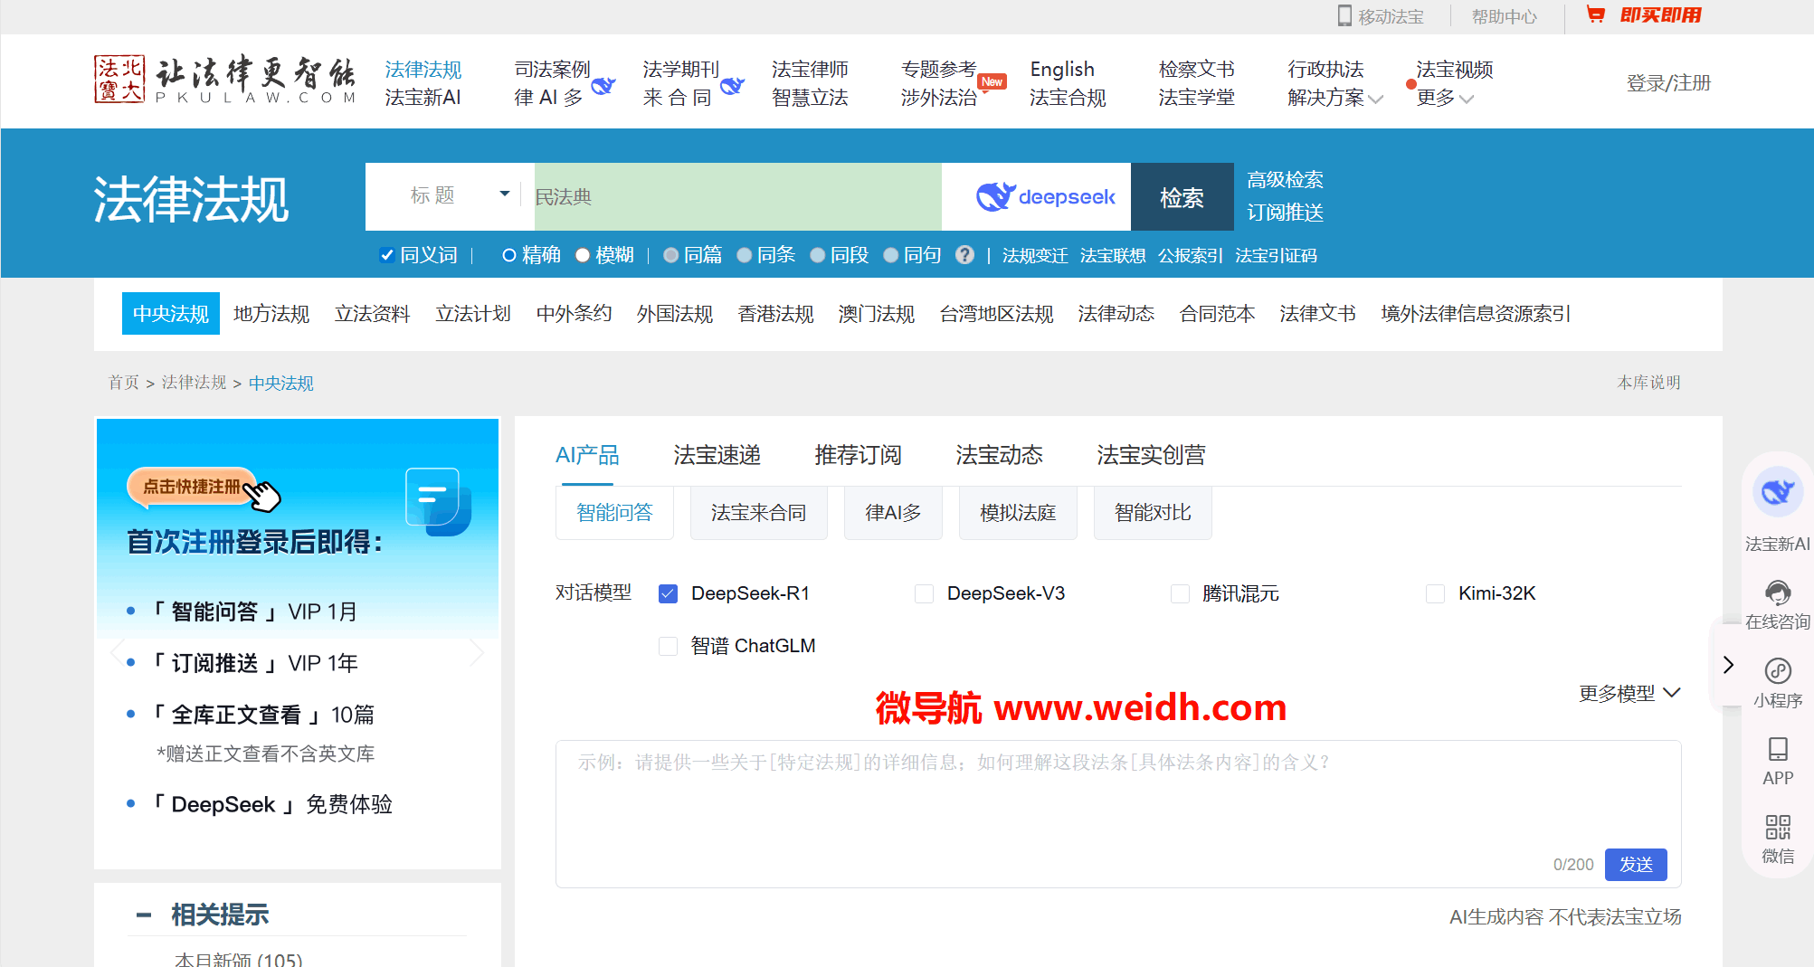The width and height of the screenshot is (1814, 967).
Task: Click the deepseek logo in search bar
Action: coord(1045,196)
